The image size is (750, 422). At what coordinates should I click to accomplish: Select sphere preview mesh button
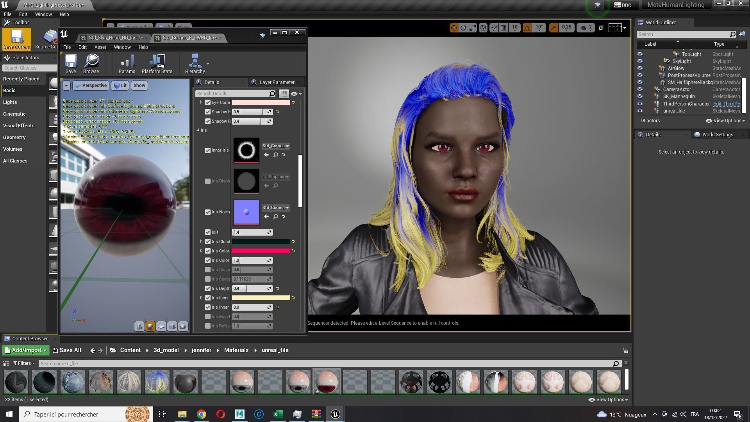click(150, 326)
